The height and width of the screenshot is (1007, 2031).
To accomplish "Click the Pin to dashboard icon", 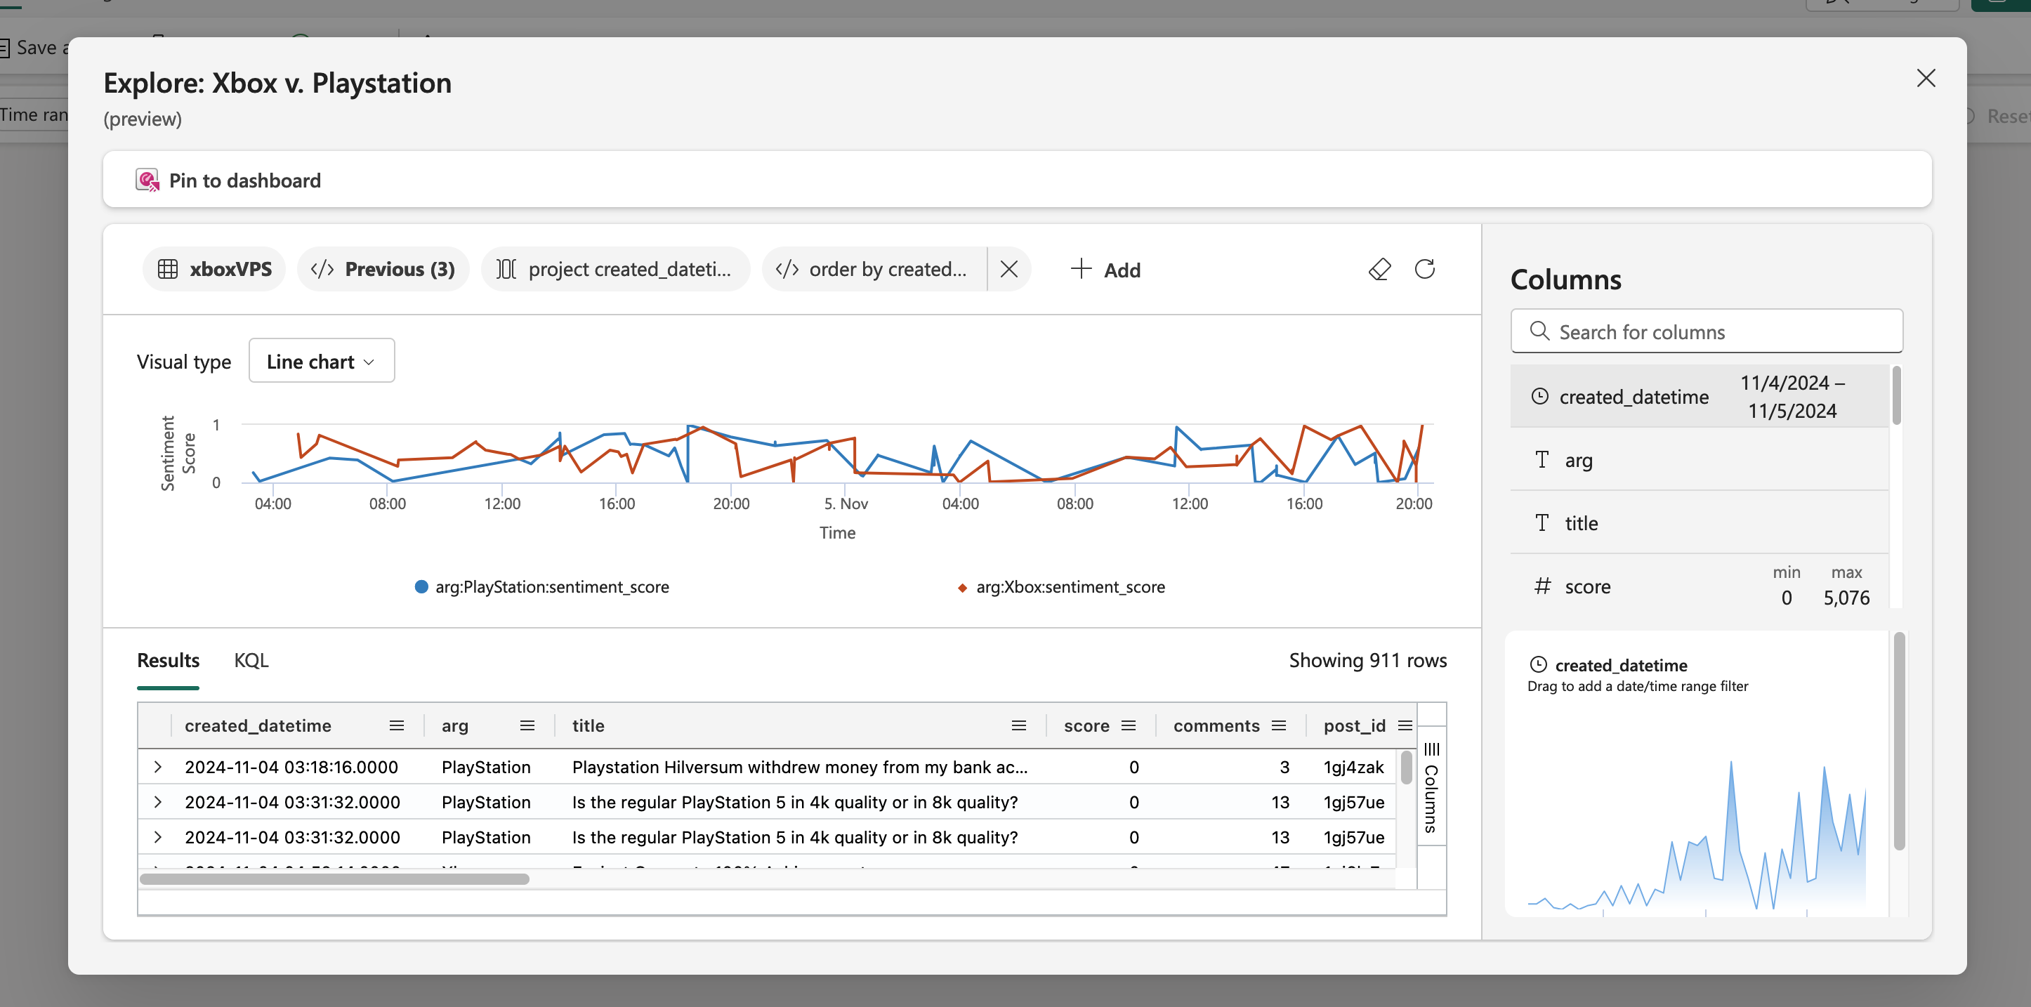I will 147,180.
